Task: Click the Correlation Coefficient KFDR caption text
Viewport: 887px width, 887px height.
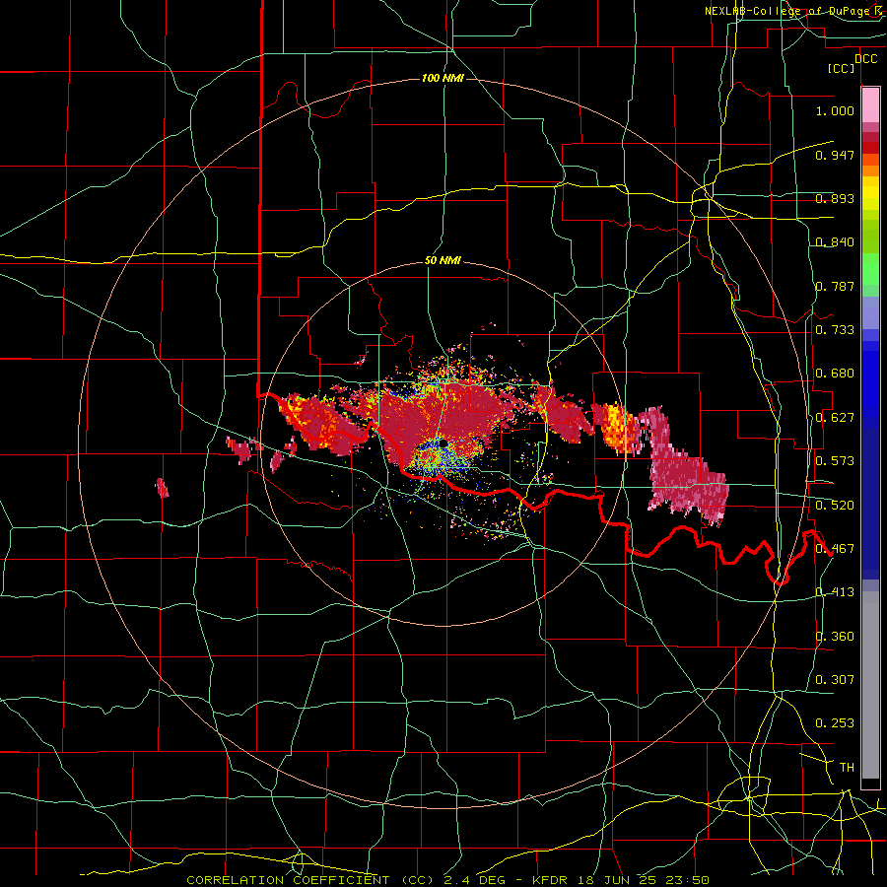Action: click(x=447, y=880)
